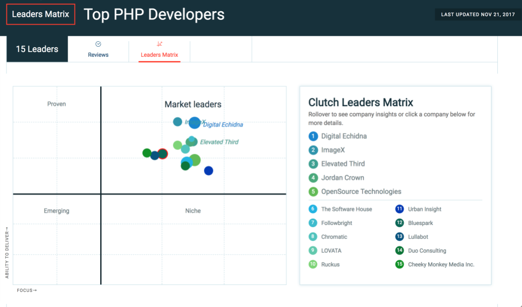The height and width of the screenshot is (307, 522).
Task: Select Chromatic in the legend list
Action: pyautogui.click(x=334, y=237)
